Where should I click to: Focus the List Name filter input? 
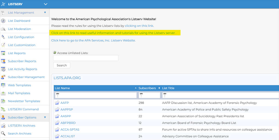click(96, 95)
